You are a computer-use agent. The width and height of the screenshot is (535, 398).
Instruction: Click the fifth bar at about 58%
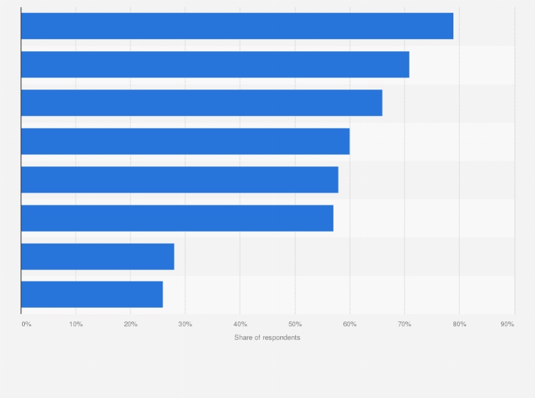coord(180,180)
